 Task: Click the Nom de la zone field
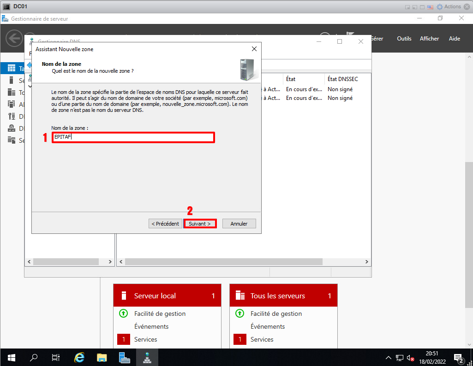tap(133, 137)
